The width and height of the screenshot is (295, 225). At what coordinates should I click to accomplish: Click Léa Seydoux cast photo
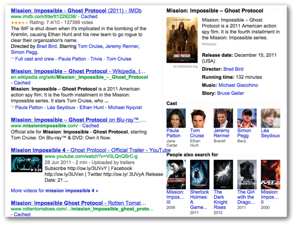coord(270,118)
